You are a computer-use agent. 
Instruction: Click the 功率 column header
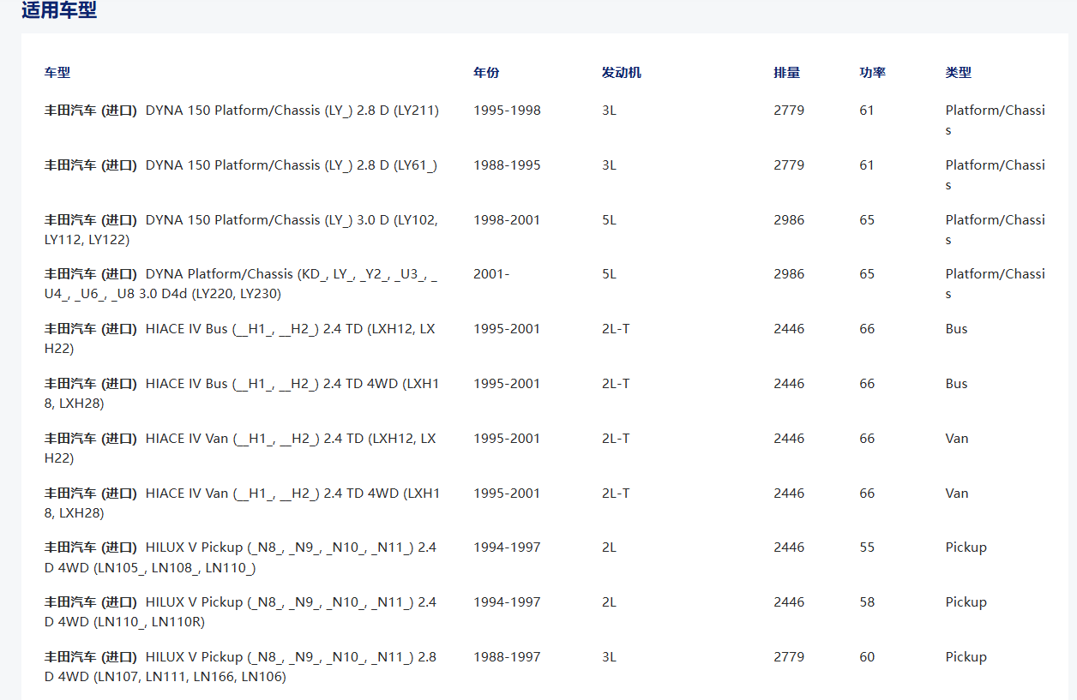click(872, 73)
